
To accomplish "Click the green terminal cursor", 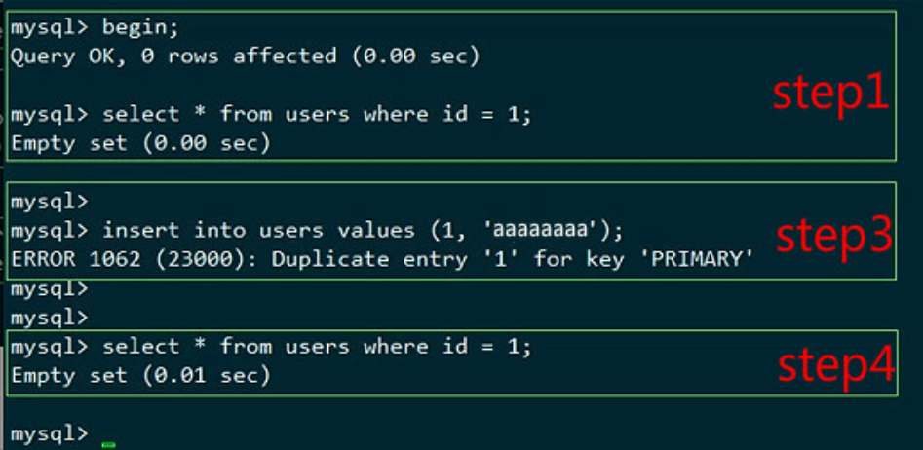I will (108, 444).
